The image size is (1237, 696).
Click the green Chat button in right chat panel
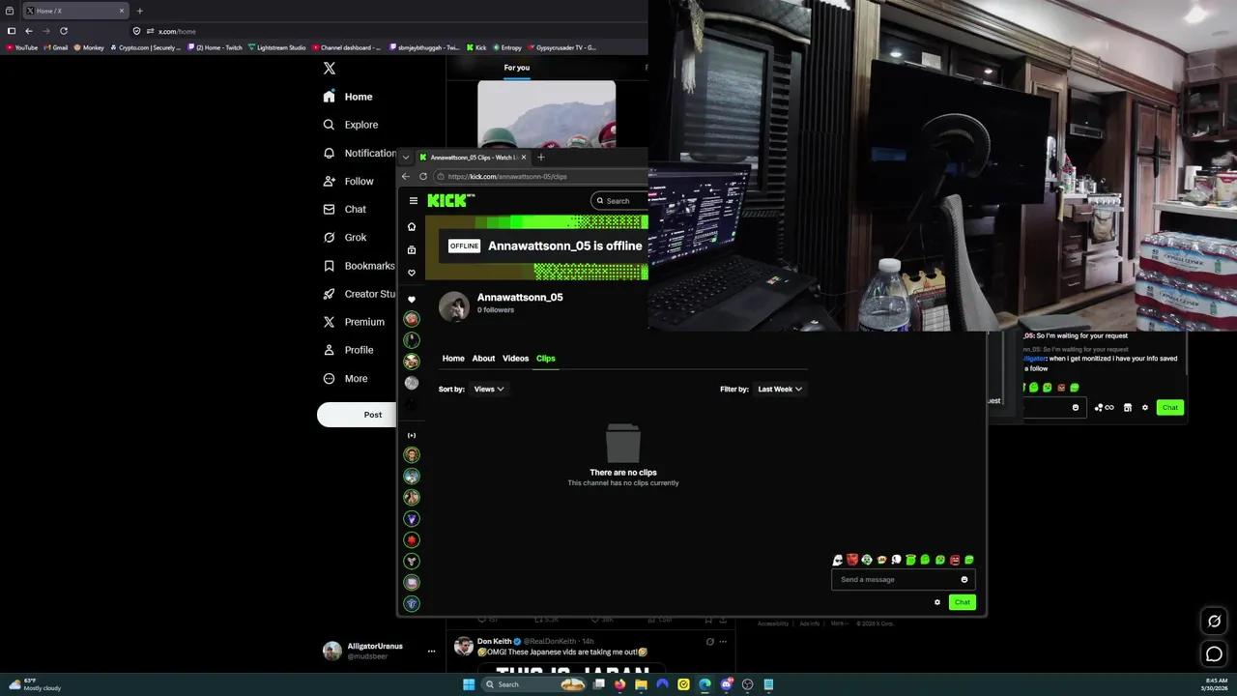1170,408
